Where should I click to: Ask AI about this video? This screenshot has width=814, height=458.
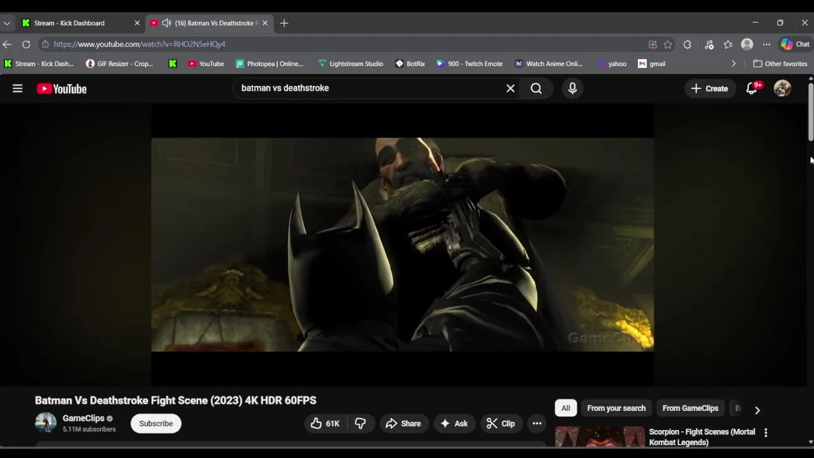pyautogui.click(x=454, y=424)
